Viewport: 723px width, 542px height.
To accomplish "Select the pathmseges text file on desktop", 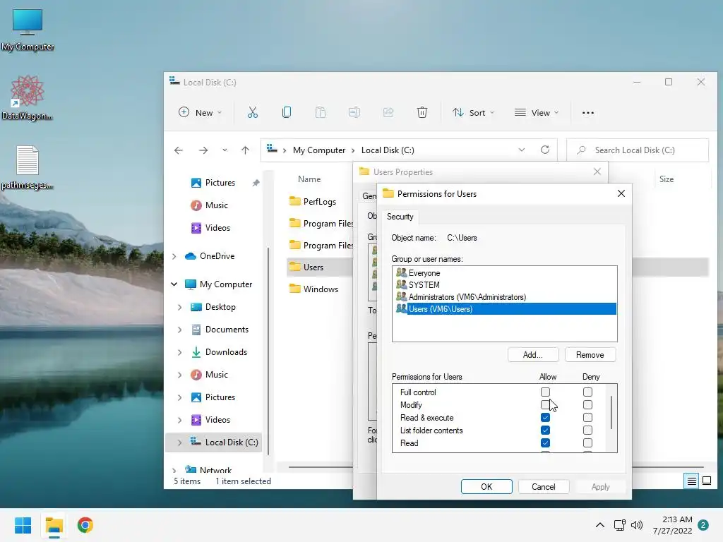I will (x=28, y=168).
